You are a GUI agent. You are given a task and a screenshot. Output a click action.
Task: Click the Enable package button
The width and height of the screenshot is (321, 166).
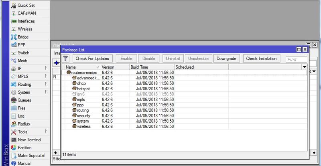coord(126,59)
